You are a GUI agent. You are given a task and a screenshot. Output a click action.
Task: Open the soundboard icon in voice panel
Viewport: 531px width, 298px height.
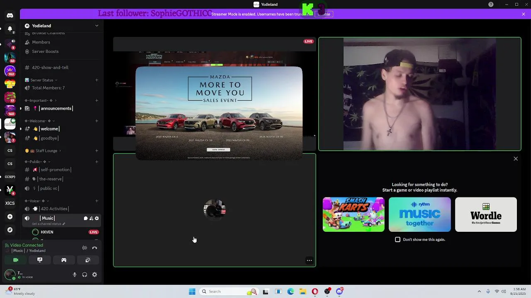click(88, 260)
